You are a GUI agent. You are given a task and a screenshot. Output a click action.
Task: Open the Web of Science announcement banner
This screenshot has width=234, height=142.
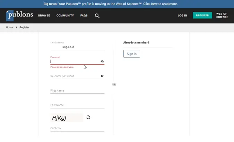point(111,4)
